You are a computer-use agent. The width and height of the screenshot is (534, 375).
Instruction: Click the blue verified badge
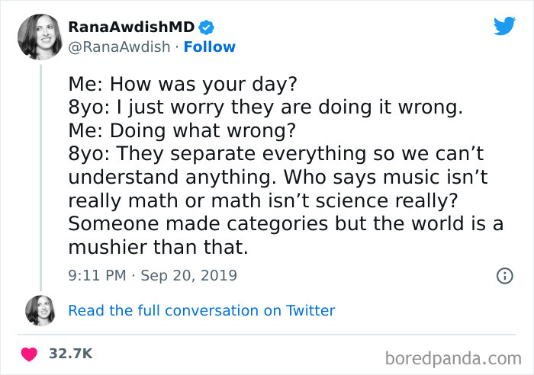tap(206, 28)
